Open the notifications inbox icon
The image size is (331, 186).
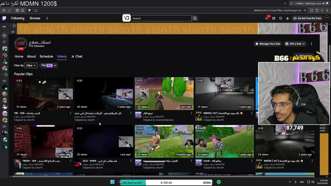(274, 18)
